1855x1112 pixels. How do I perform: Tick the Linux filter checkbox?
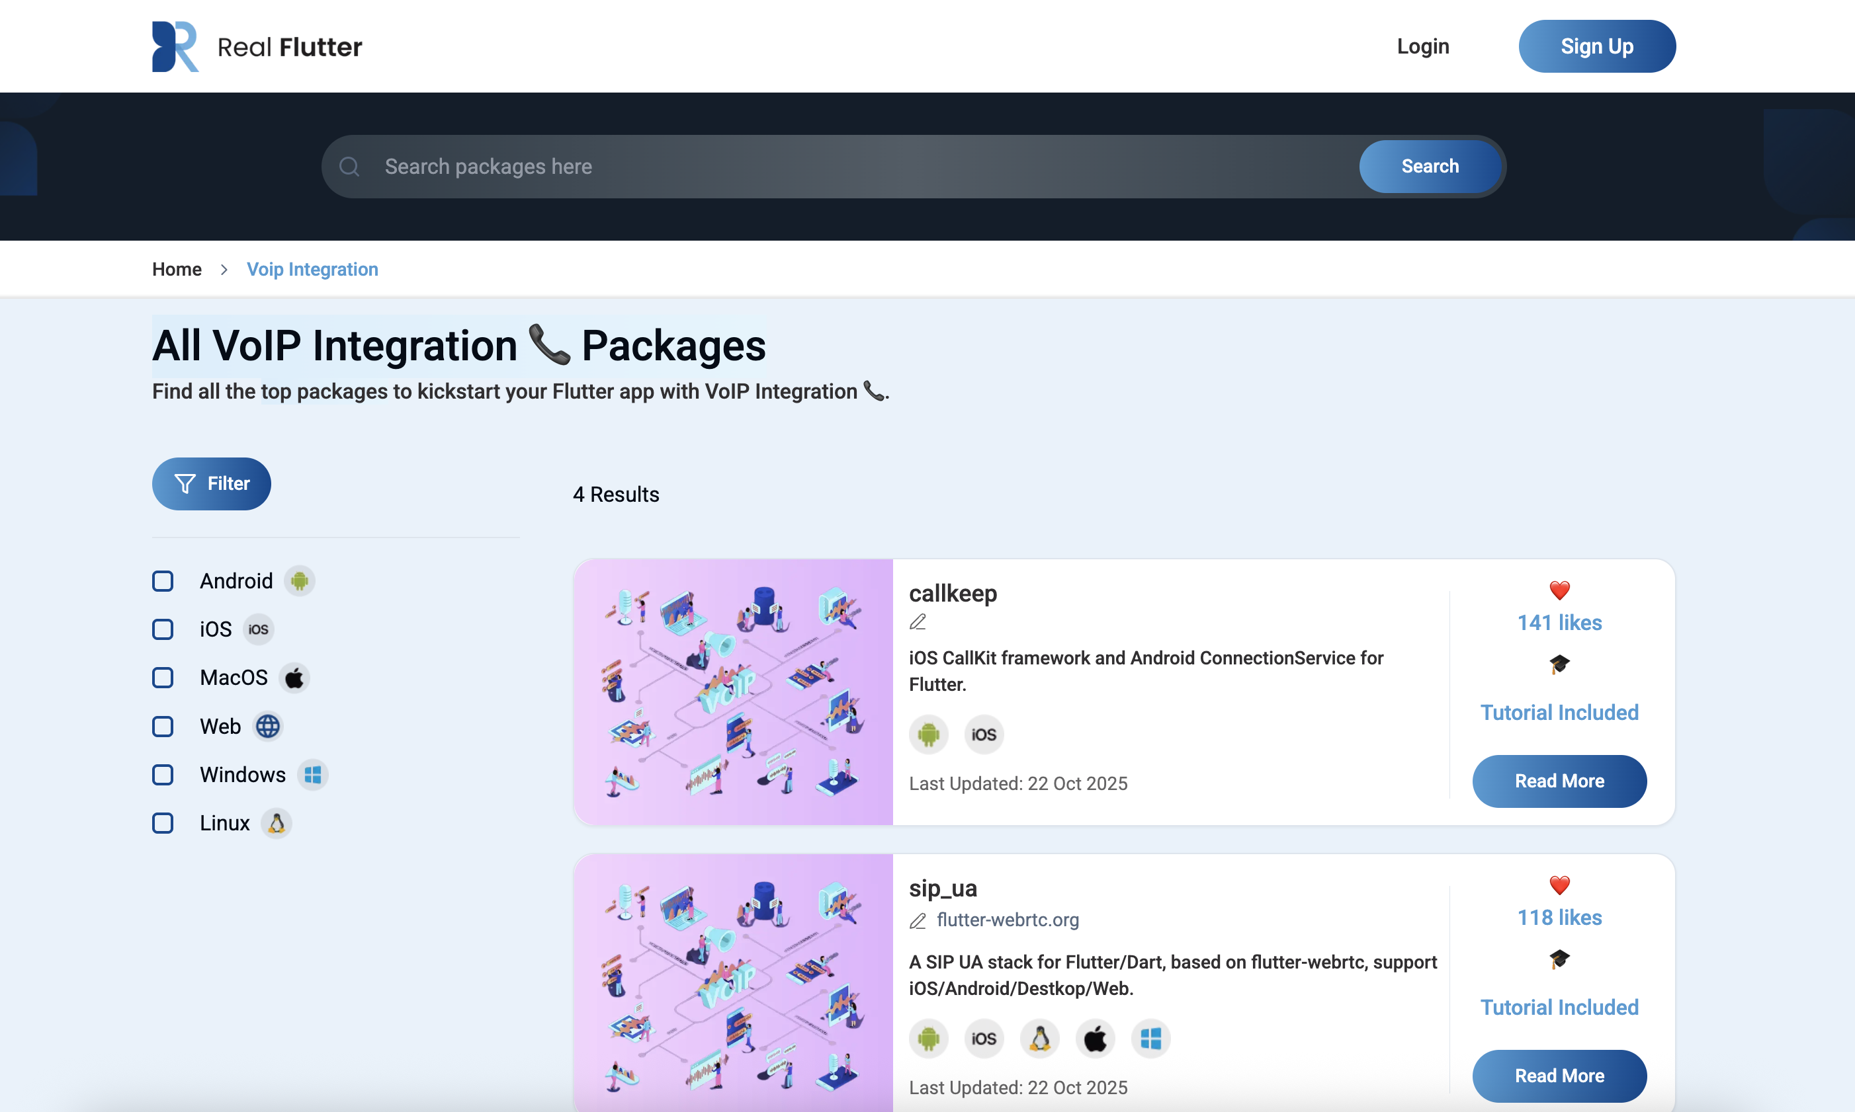[163, 822]
